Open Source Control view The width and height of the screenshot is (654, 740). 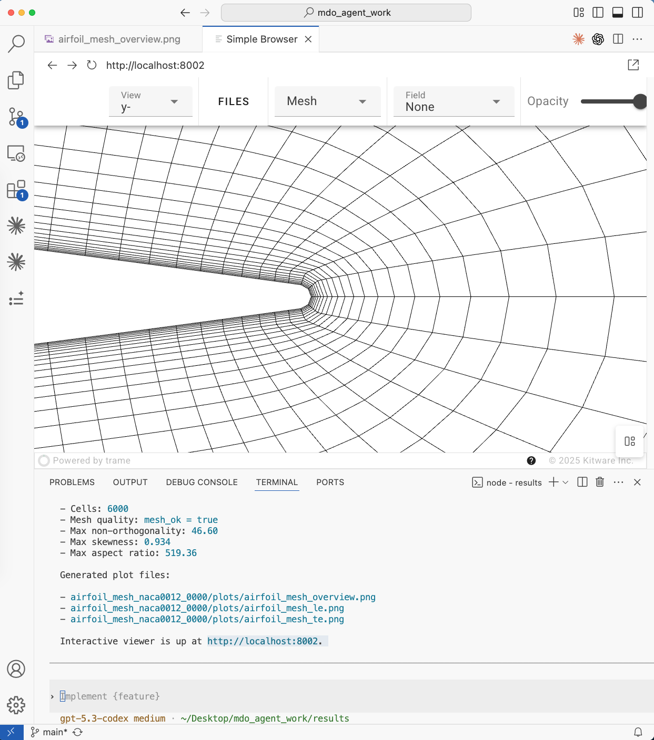[x=16, y=117]
